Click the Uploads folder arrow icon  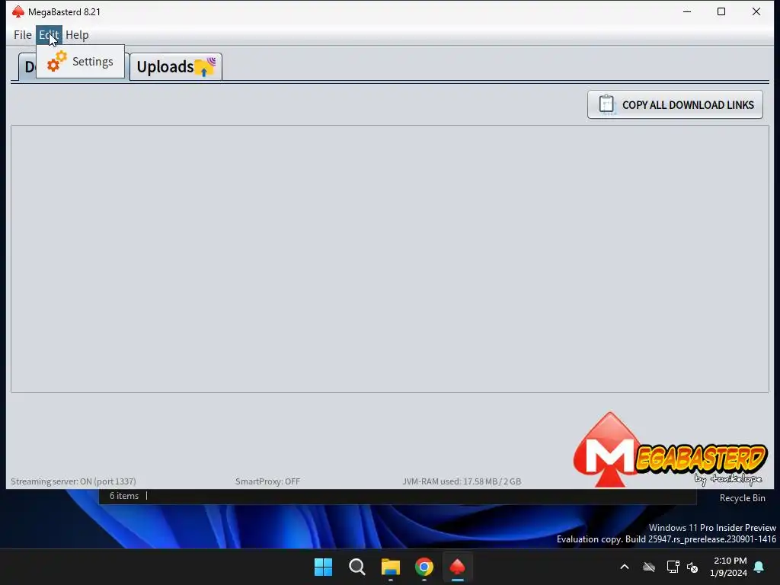click(205, 67)
